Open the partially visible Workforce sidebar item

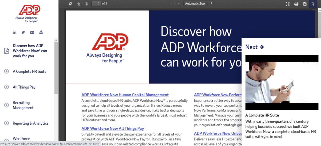click(21, 139)
